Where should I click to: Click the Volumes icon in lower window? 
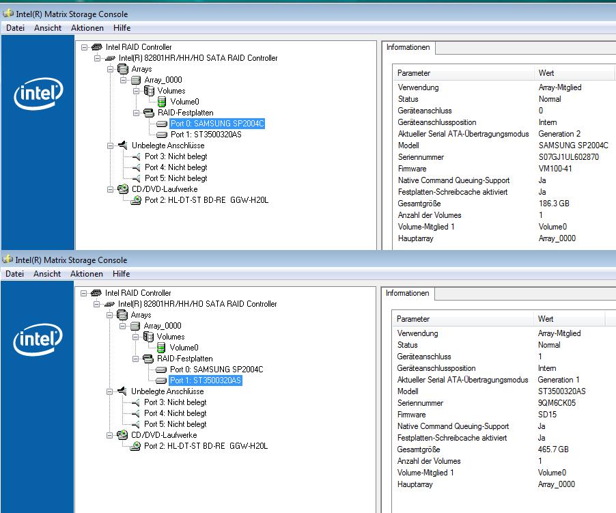point(148,337)
